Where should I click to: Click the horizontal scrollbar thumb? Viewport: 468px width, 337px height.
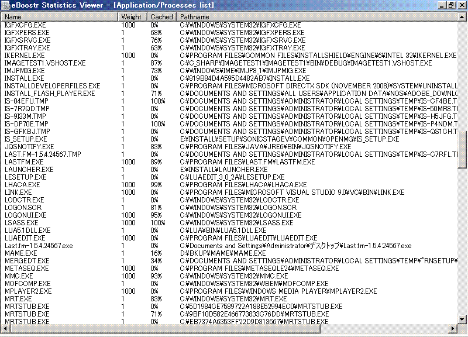pos(166,329)
